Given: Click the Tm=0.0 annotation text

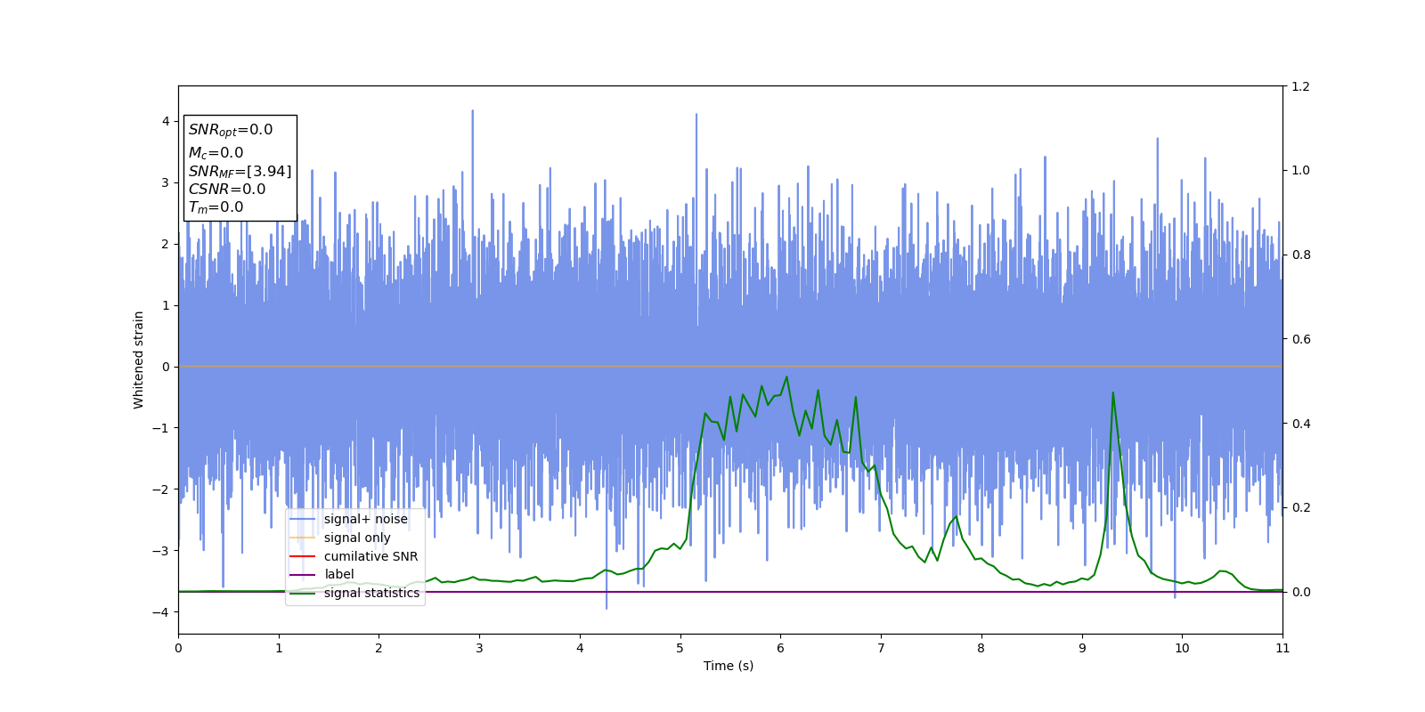Looking at the screenshot, I should pyautogui.click(x=216, y=207).
